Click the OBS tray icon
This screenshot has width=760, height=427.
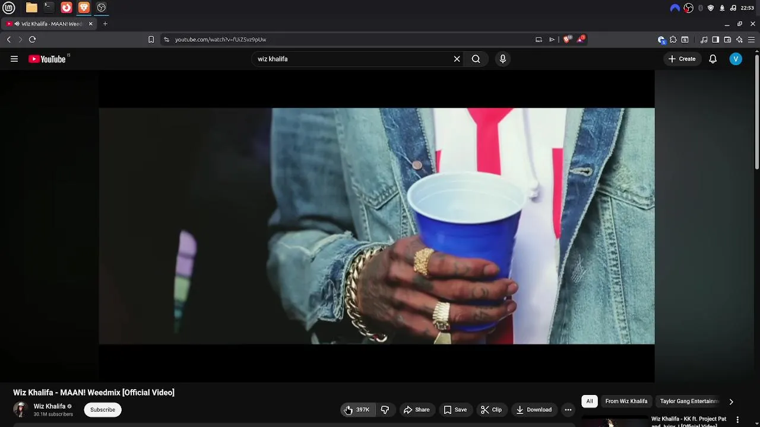coord(688,8)
